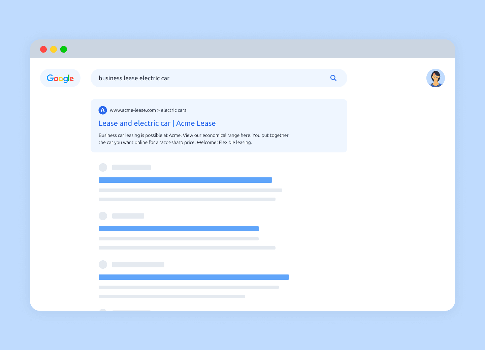Open the third result's blue title link
The height and width of the screenshot is (350, 485).
click(179, 228)
